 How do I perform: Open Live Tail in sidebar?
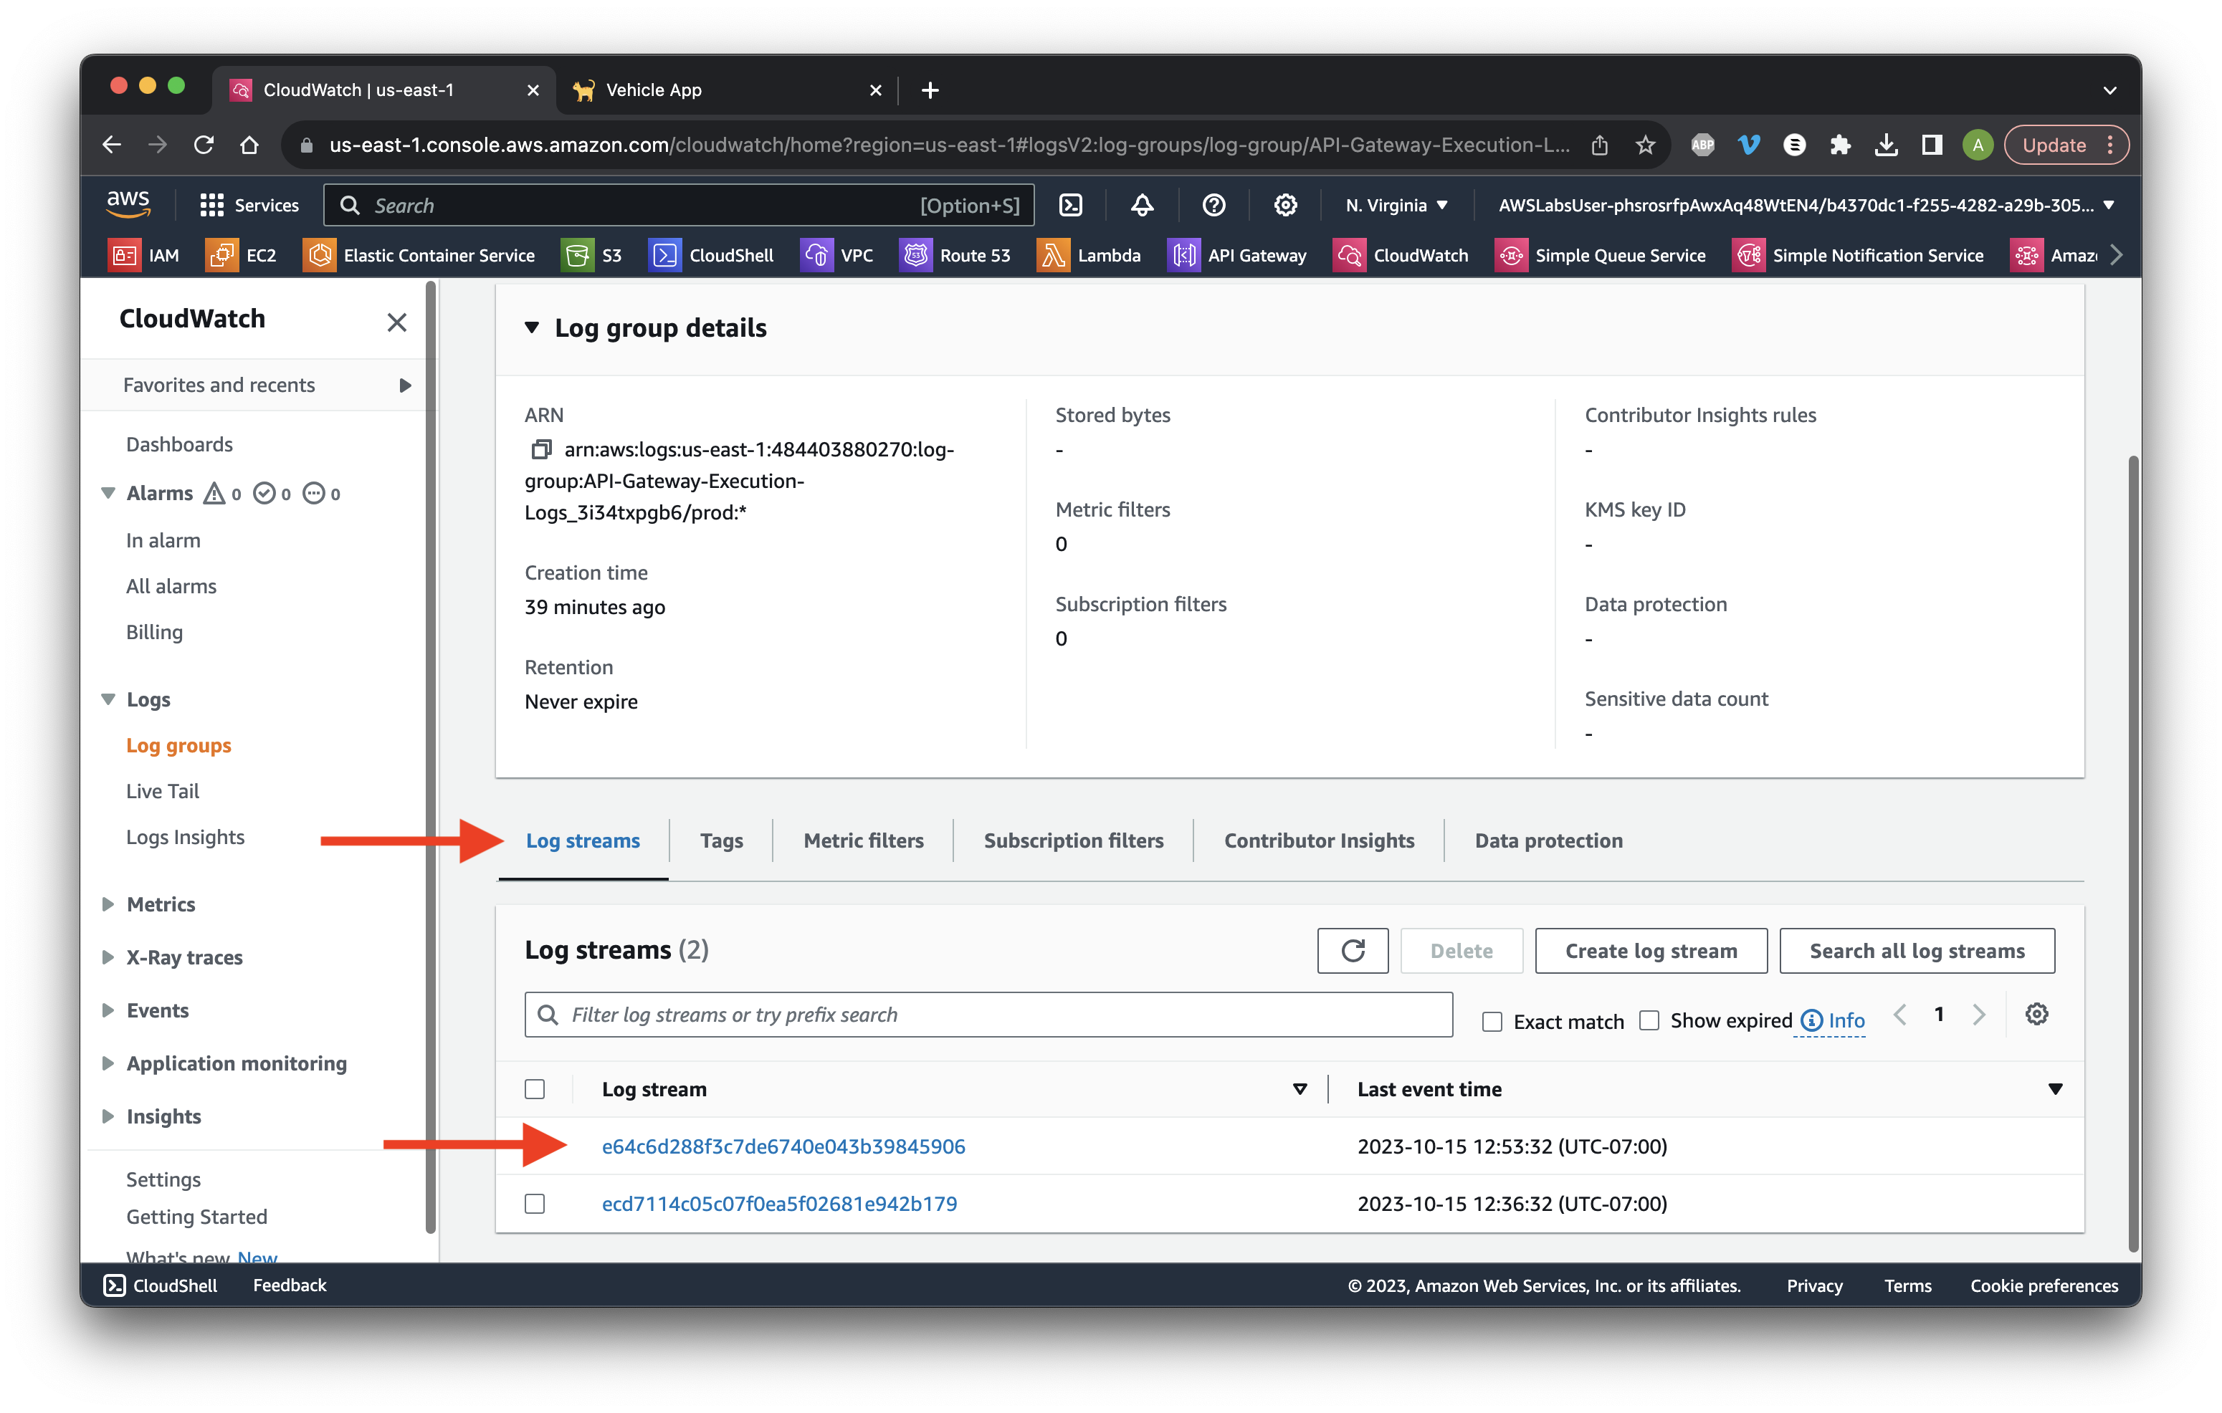pyautogui.click(x=163, y=790)
